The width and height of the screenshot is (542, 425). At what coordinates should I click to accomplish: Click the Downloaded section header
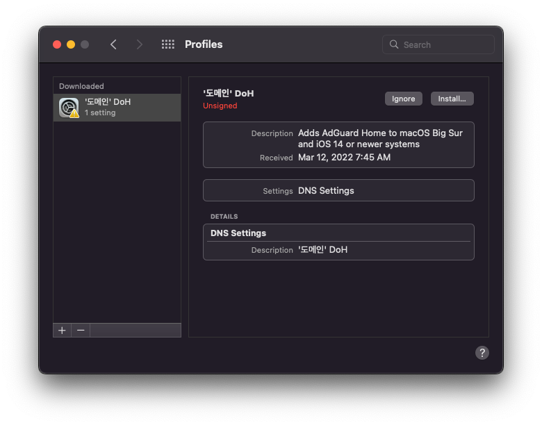pyautogui.click(x=81, y=86)
